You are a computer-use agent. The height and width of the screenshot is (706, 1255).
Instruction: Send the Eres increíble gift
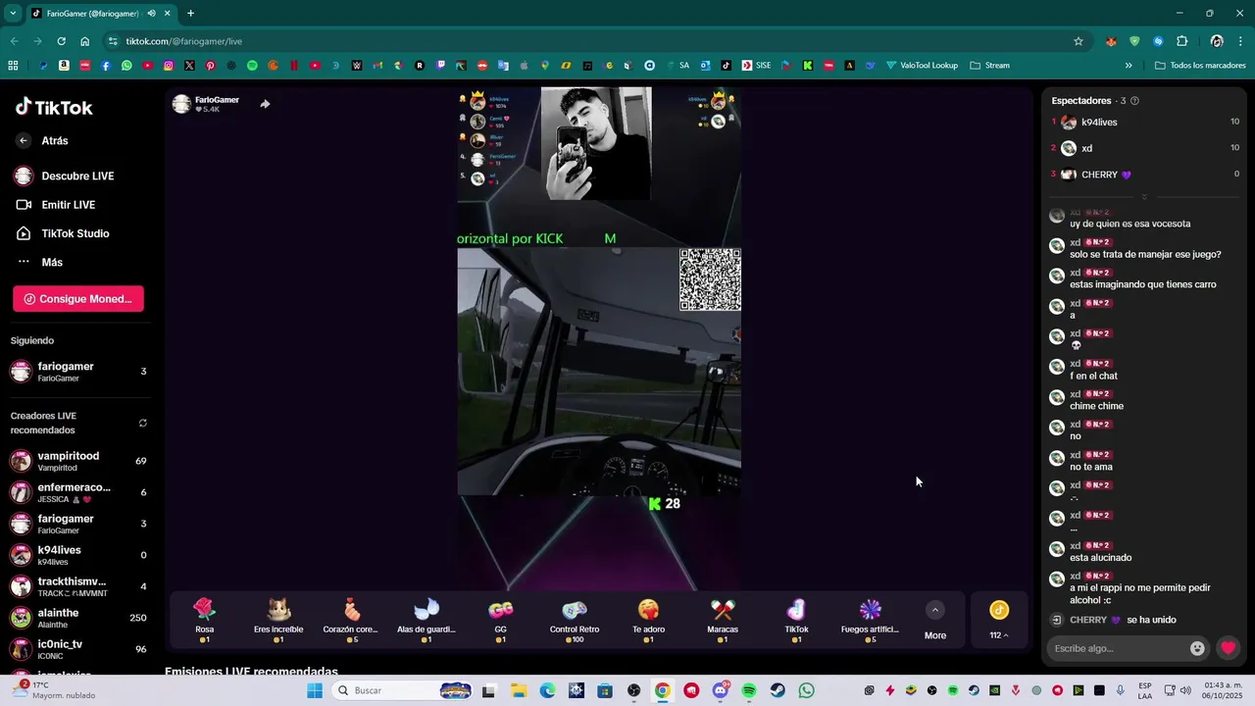tap(278, 620)
